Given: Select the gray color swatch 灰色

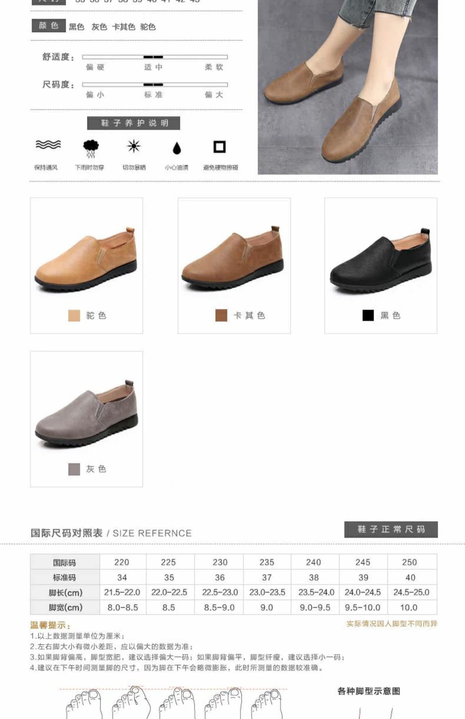Looking at the screenshot, I should click(x=74, y=469).
